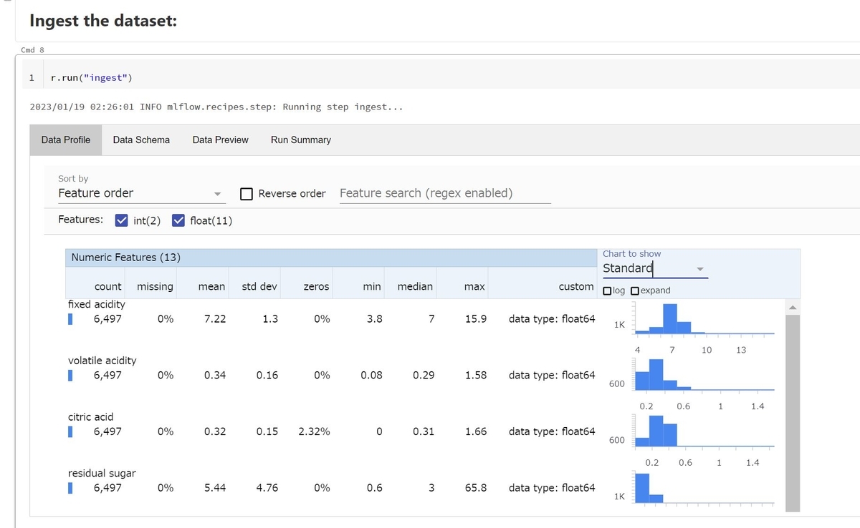Click the median column header
Image resolution: width=860 pixels, height=528 pixels.
[x=415, y=286]
